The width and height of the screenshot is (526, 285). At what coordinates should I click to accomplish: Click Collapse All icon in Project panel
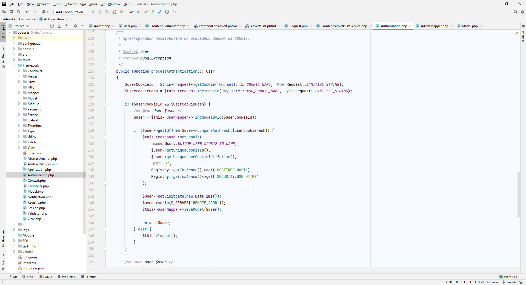[66, 26]
